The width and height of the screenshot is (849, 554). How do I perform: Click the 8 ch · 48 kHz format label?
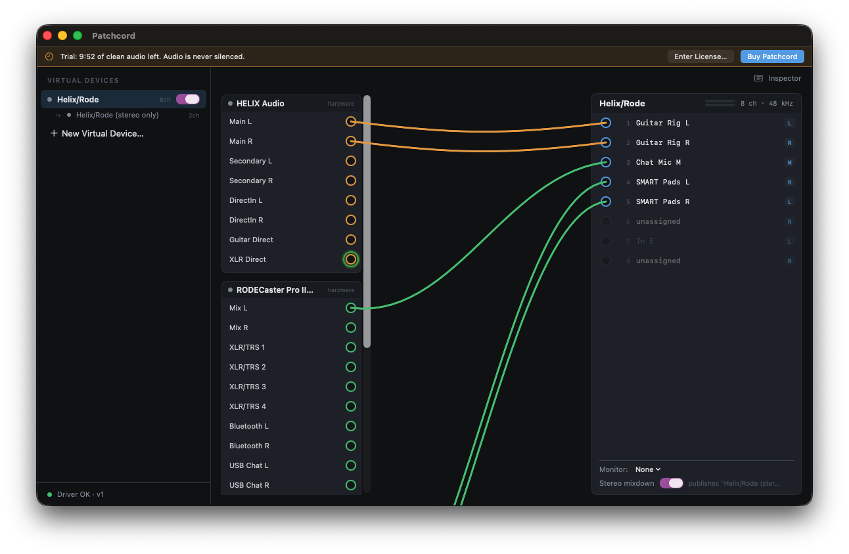point(767,103)
